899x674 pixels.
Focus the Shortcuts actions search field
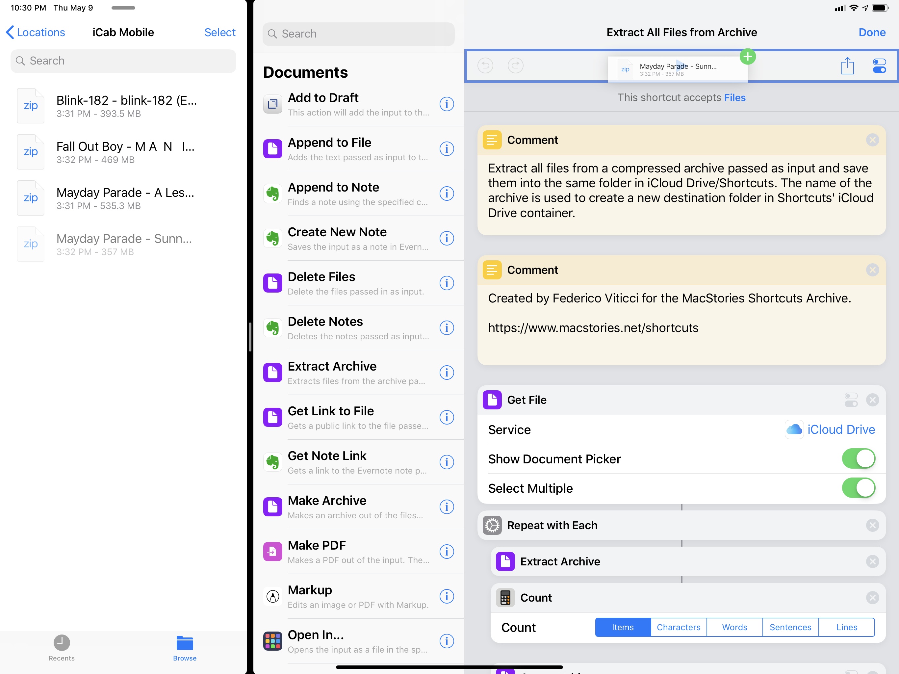coord(358,34)
